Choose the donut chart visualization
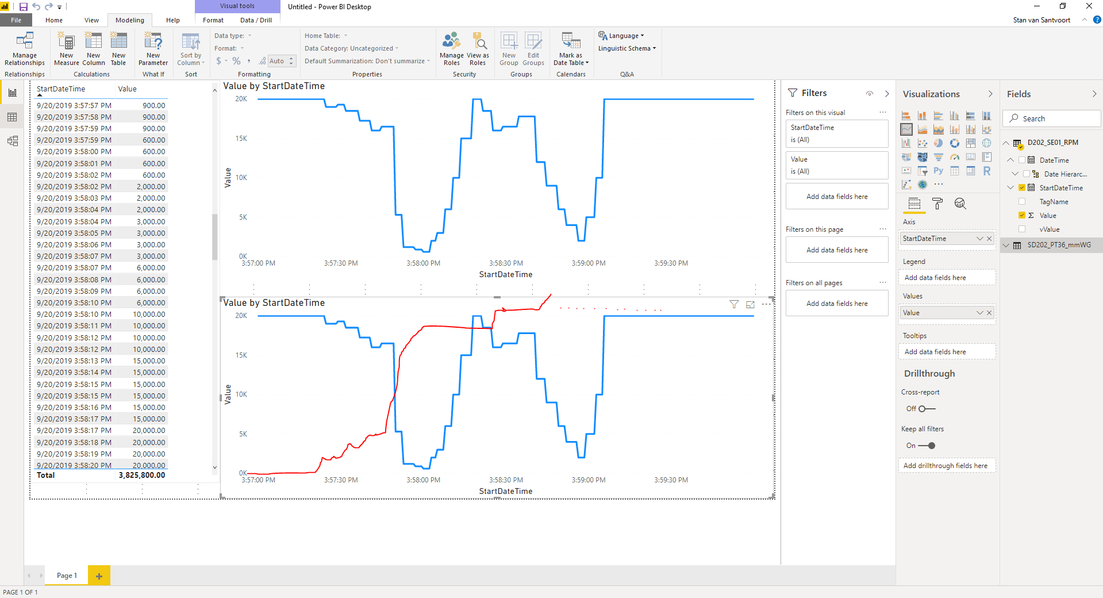Image resolution: width=1103 pixels, height=598 pixels. 955,143
